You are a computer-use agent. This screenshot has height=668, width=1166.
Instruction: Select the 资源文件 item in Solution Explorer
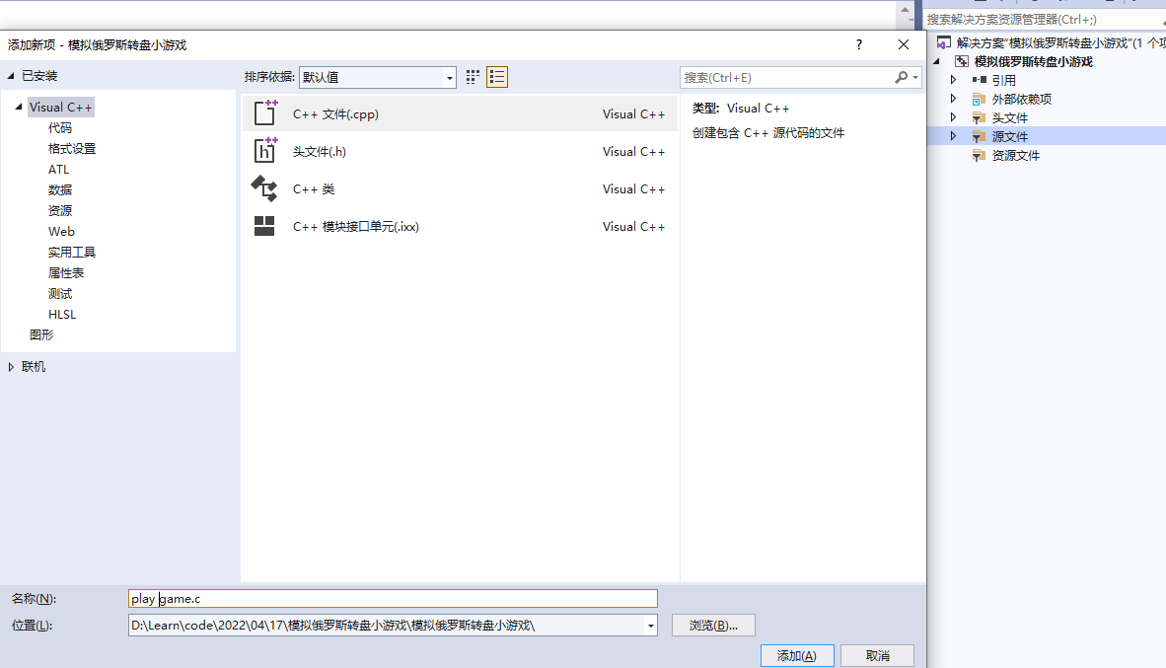click(1016, 156)
